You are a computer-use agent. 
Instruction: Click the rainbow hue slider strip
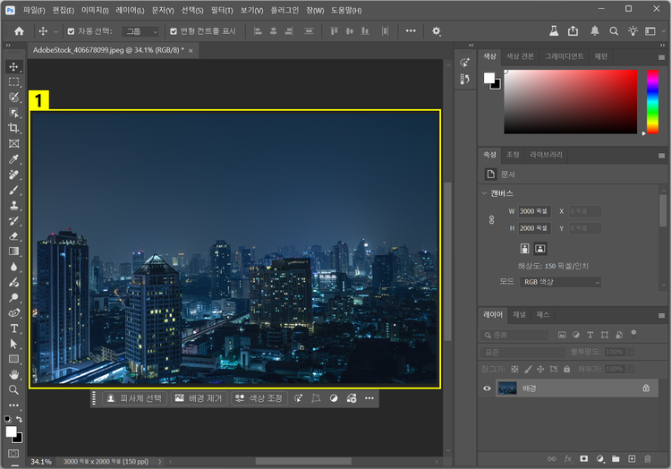pyautogui.click(x=652, y=100)
